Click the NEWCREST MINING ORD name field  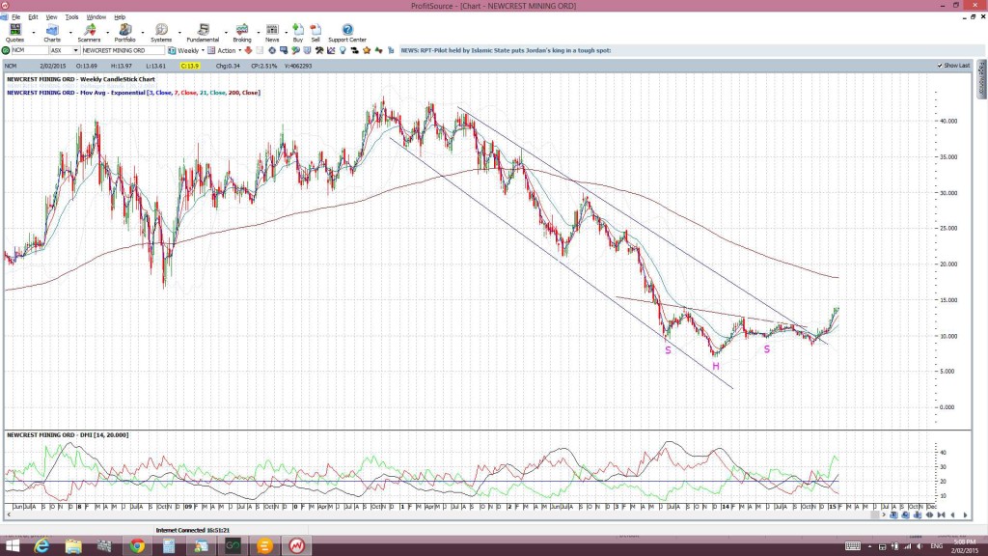(123, 50)
